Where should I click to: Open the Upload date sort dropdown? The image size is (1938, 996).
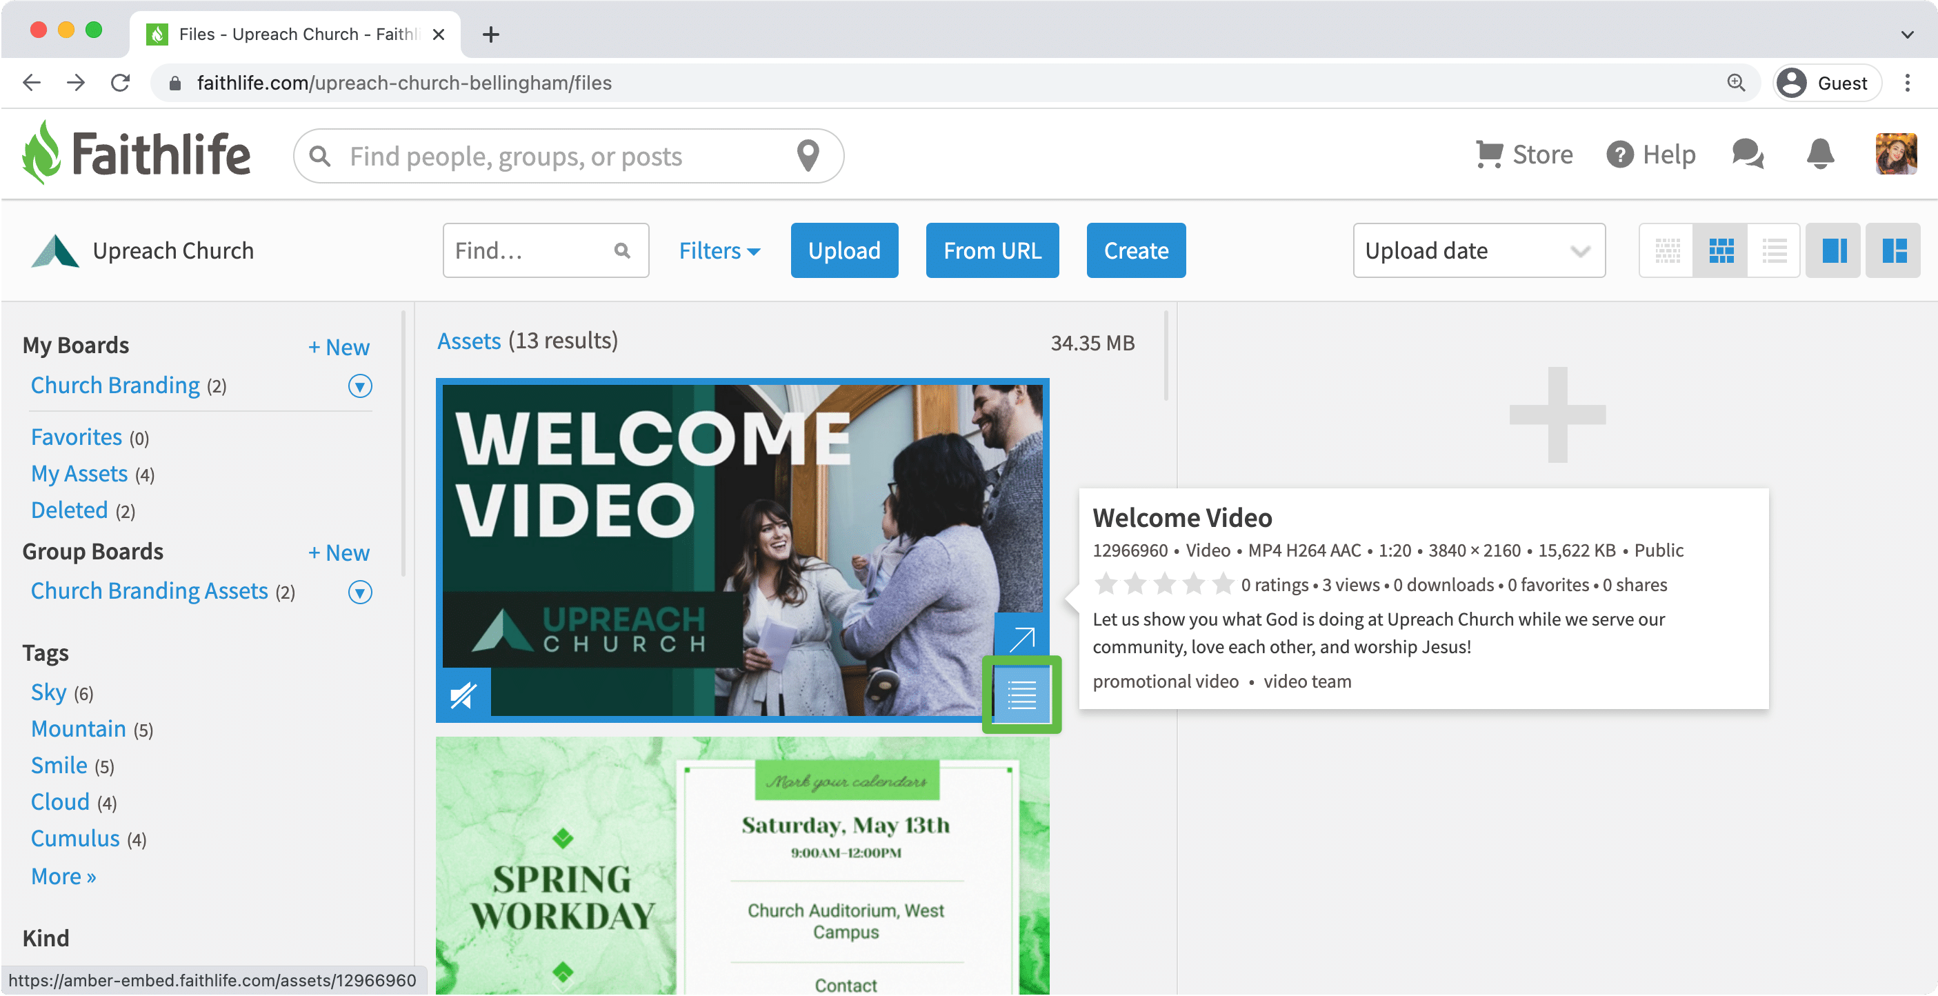click(x=1478, y=250)
